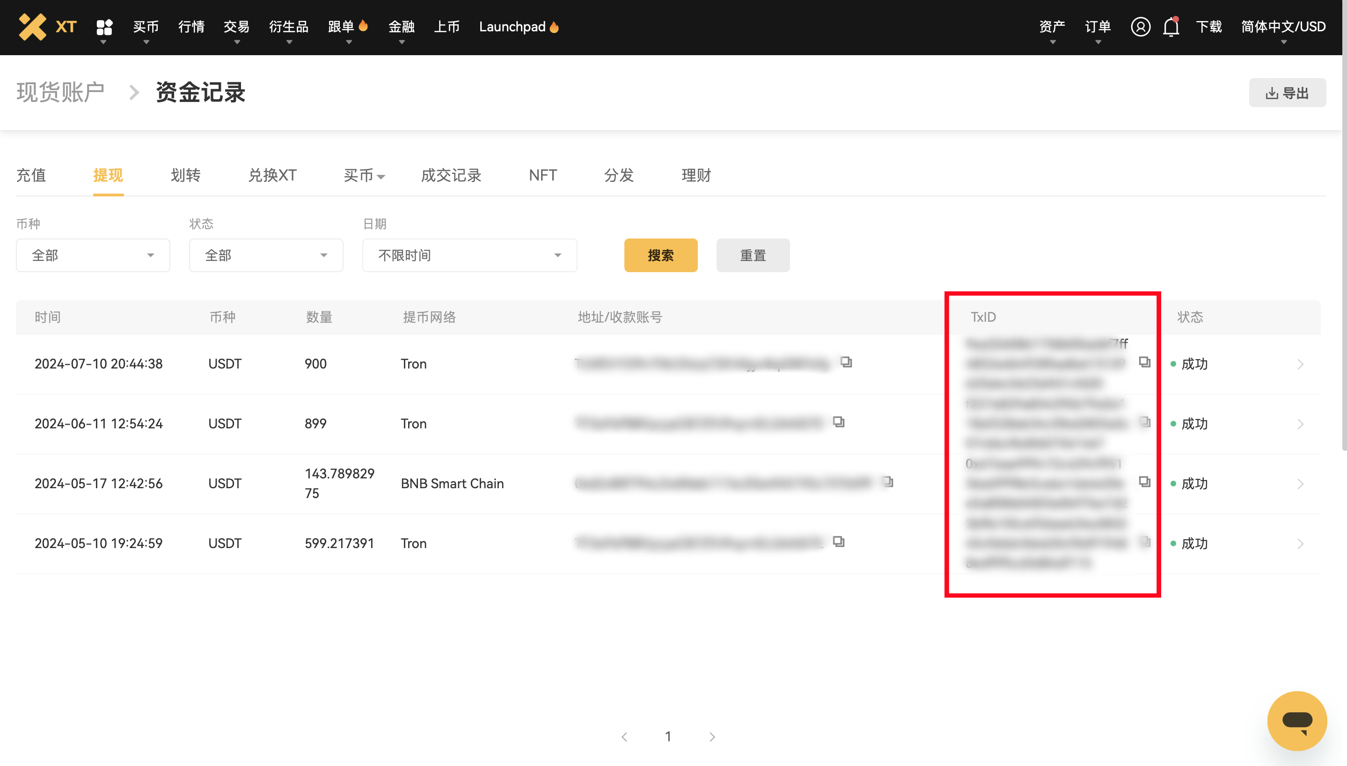Viewport: 1347px width, 766px height.
Task: Copy the TxID of the 2024-06-11 withdrawal
Action: click(1145, 422)
